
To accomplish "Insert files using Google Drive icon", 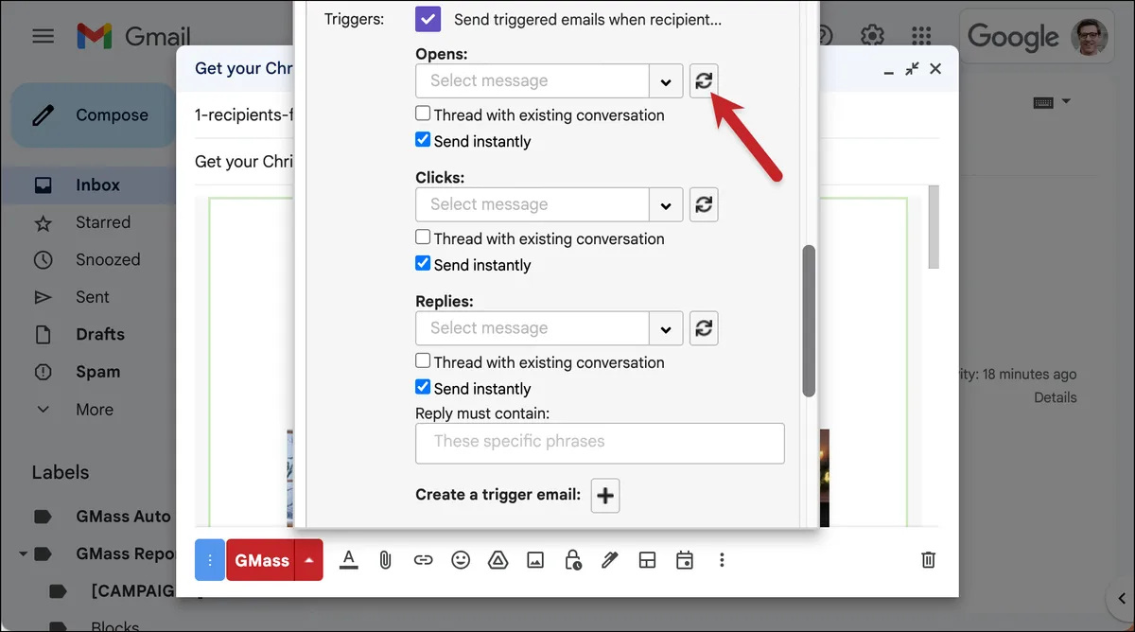I will pos(498,560).
